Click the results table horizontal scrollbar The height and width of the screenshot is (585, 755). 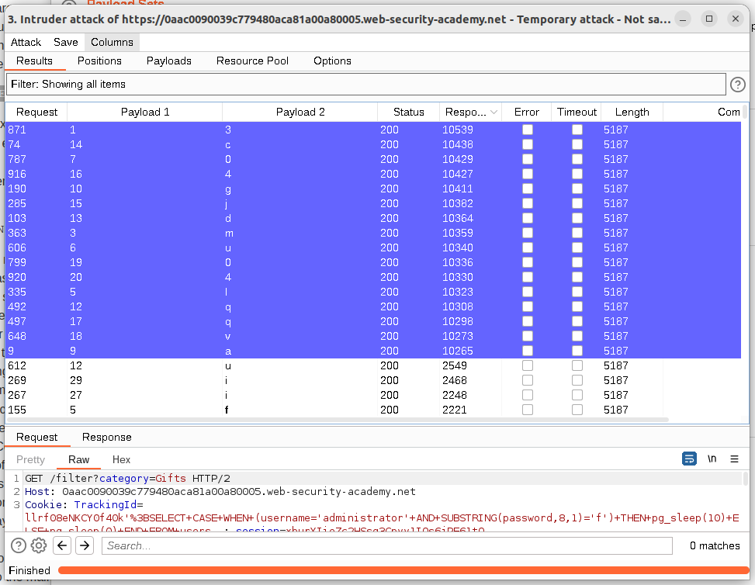pos(337,420)
